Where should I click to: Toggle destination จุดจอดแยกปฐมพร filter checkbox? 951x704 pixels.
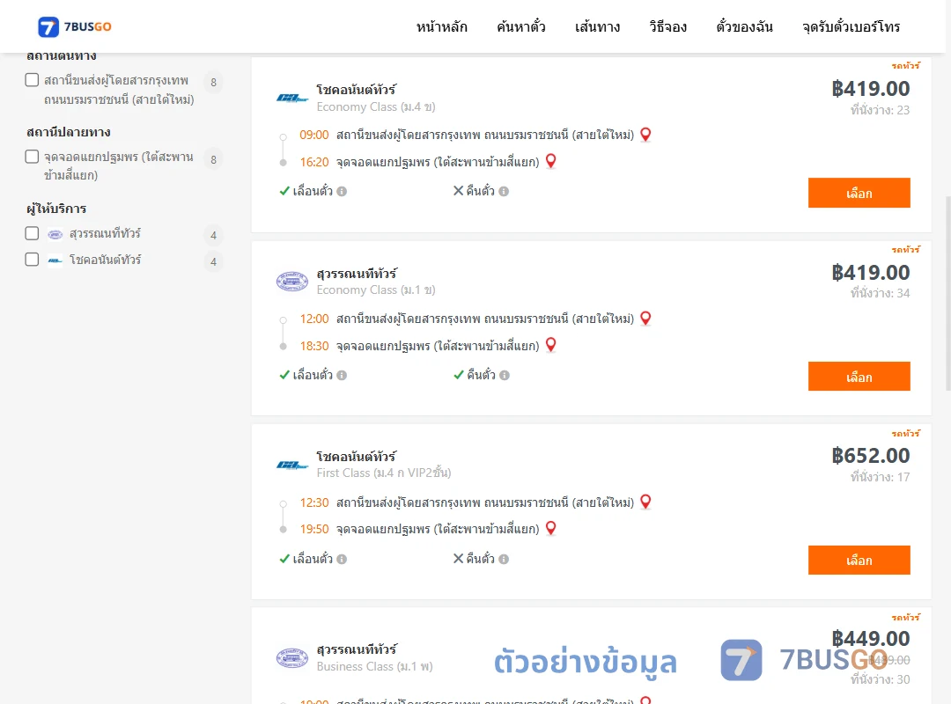pyautogui.click(x=33, y=157)
